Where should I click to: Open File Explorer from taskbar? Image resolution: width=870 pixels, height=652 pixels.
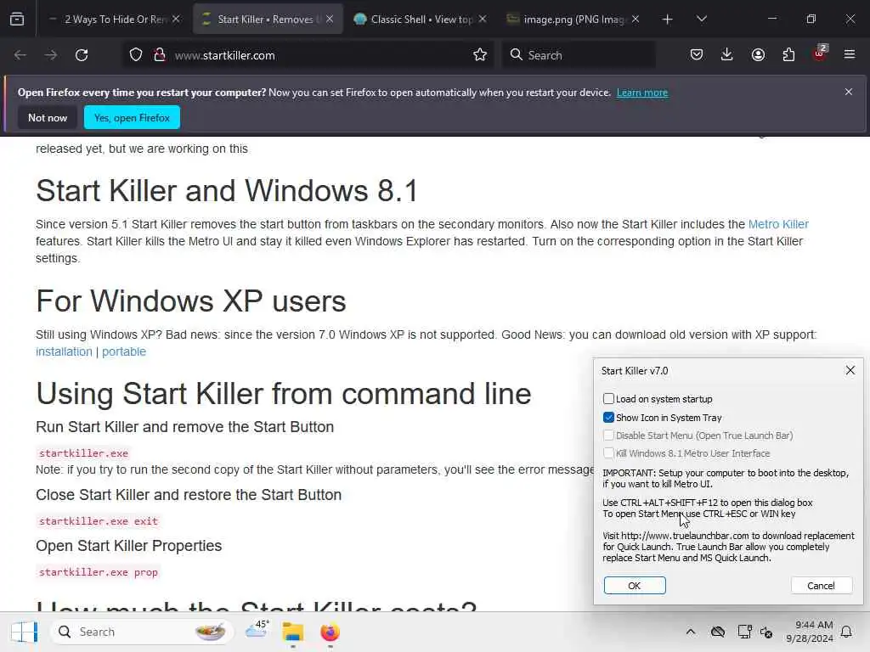pos(293,632)
